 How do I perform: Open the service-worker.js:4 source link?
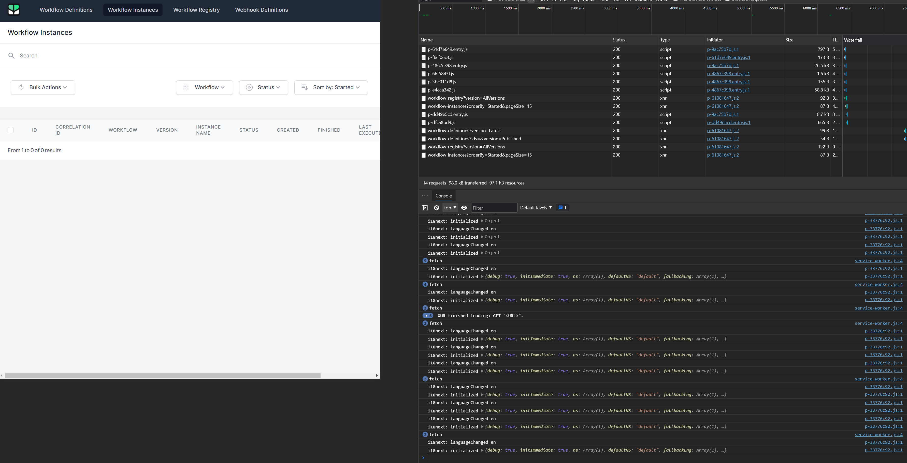tap(878, 260)
